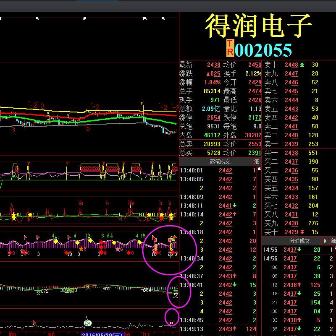The image size is (336, 336).
Task: Click the 外盘 value 39202
Action: [253, 135]
